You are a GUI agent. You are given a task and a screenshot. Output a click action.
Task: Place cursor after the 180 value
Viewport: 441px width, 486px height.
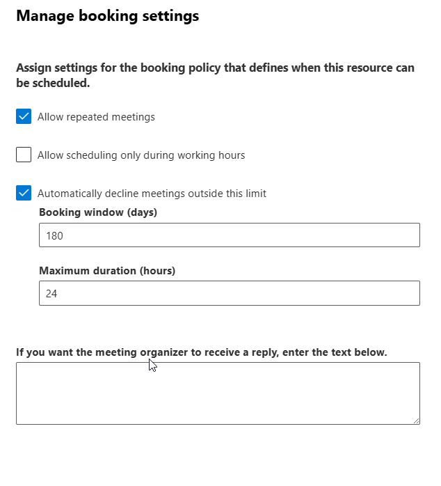65,236
